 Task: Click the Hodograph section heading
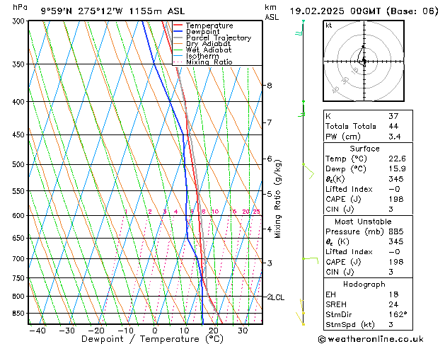click(364, 285)
